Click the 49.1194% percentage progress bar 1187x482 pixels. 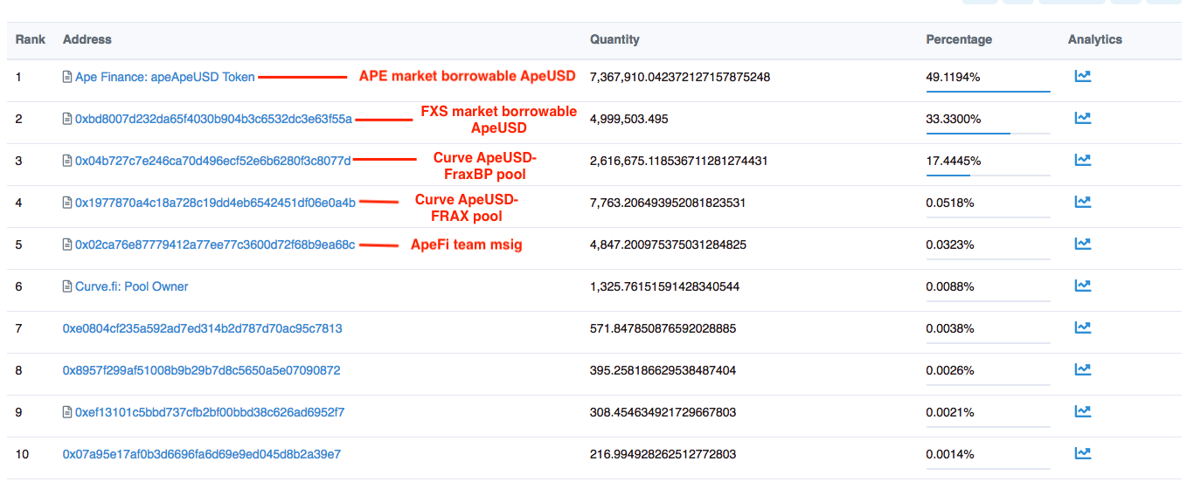[988, 91]
